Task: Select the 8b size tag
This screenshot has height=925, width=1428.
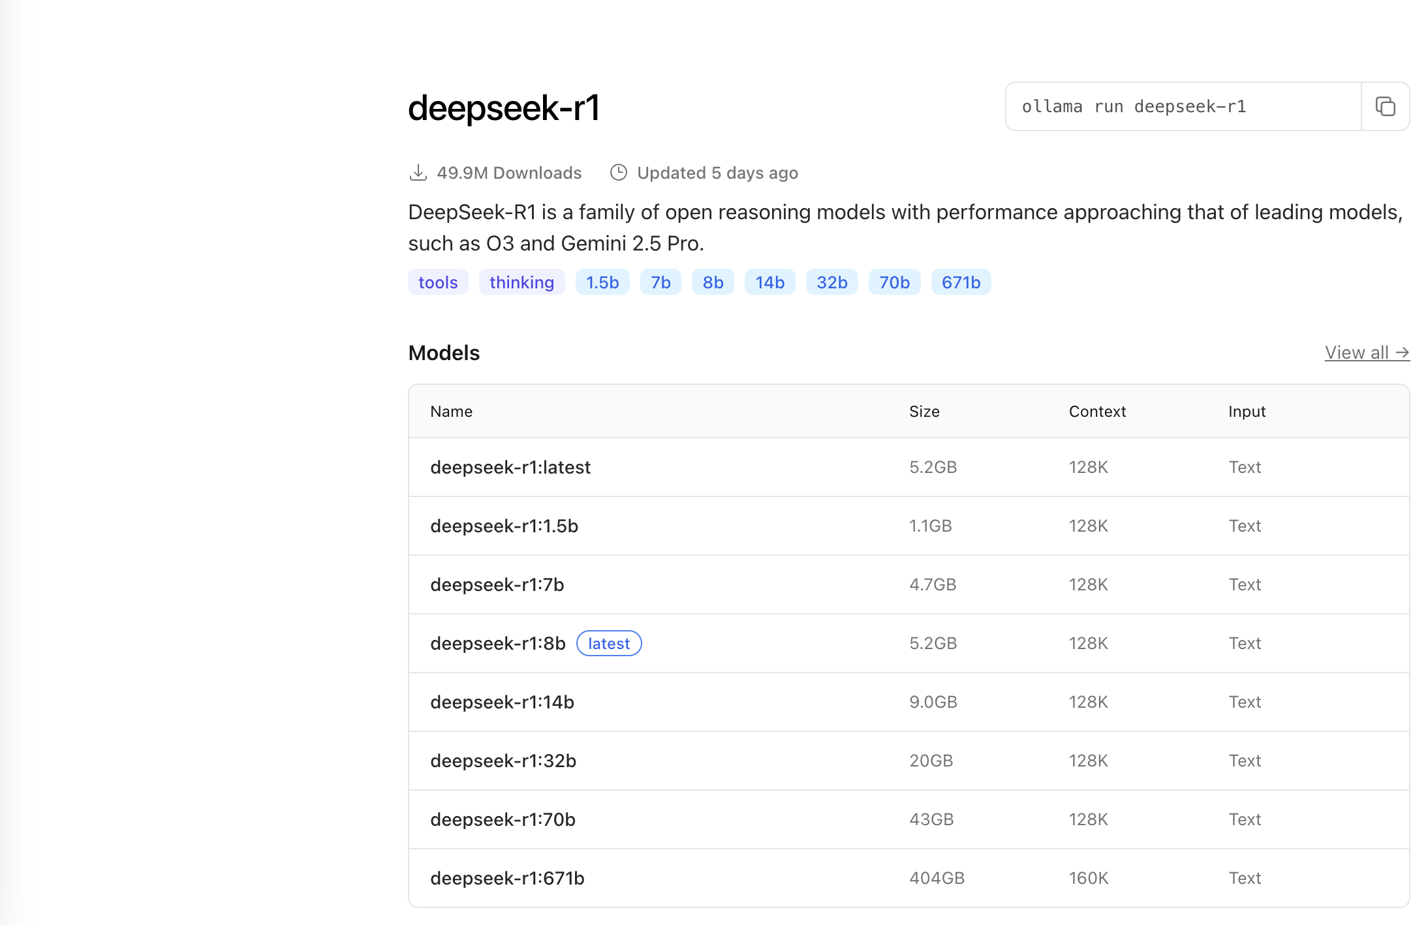Action: click(x=713, y=282)
